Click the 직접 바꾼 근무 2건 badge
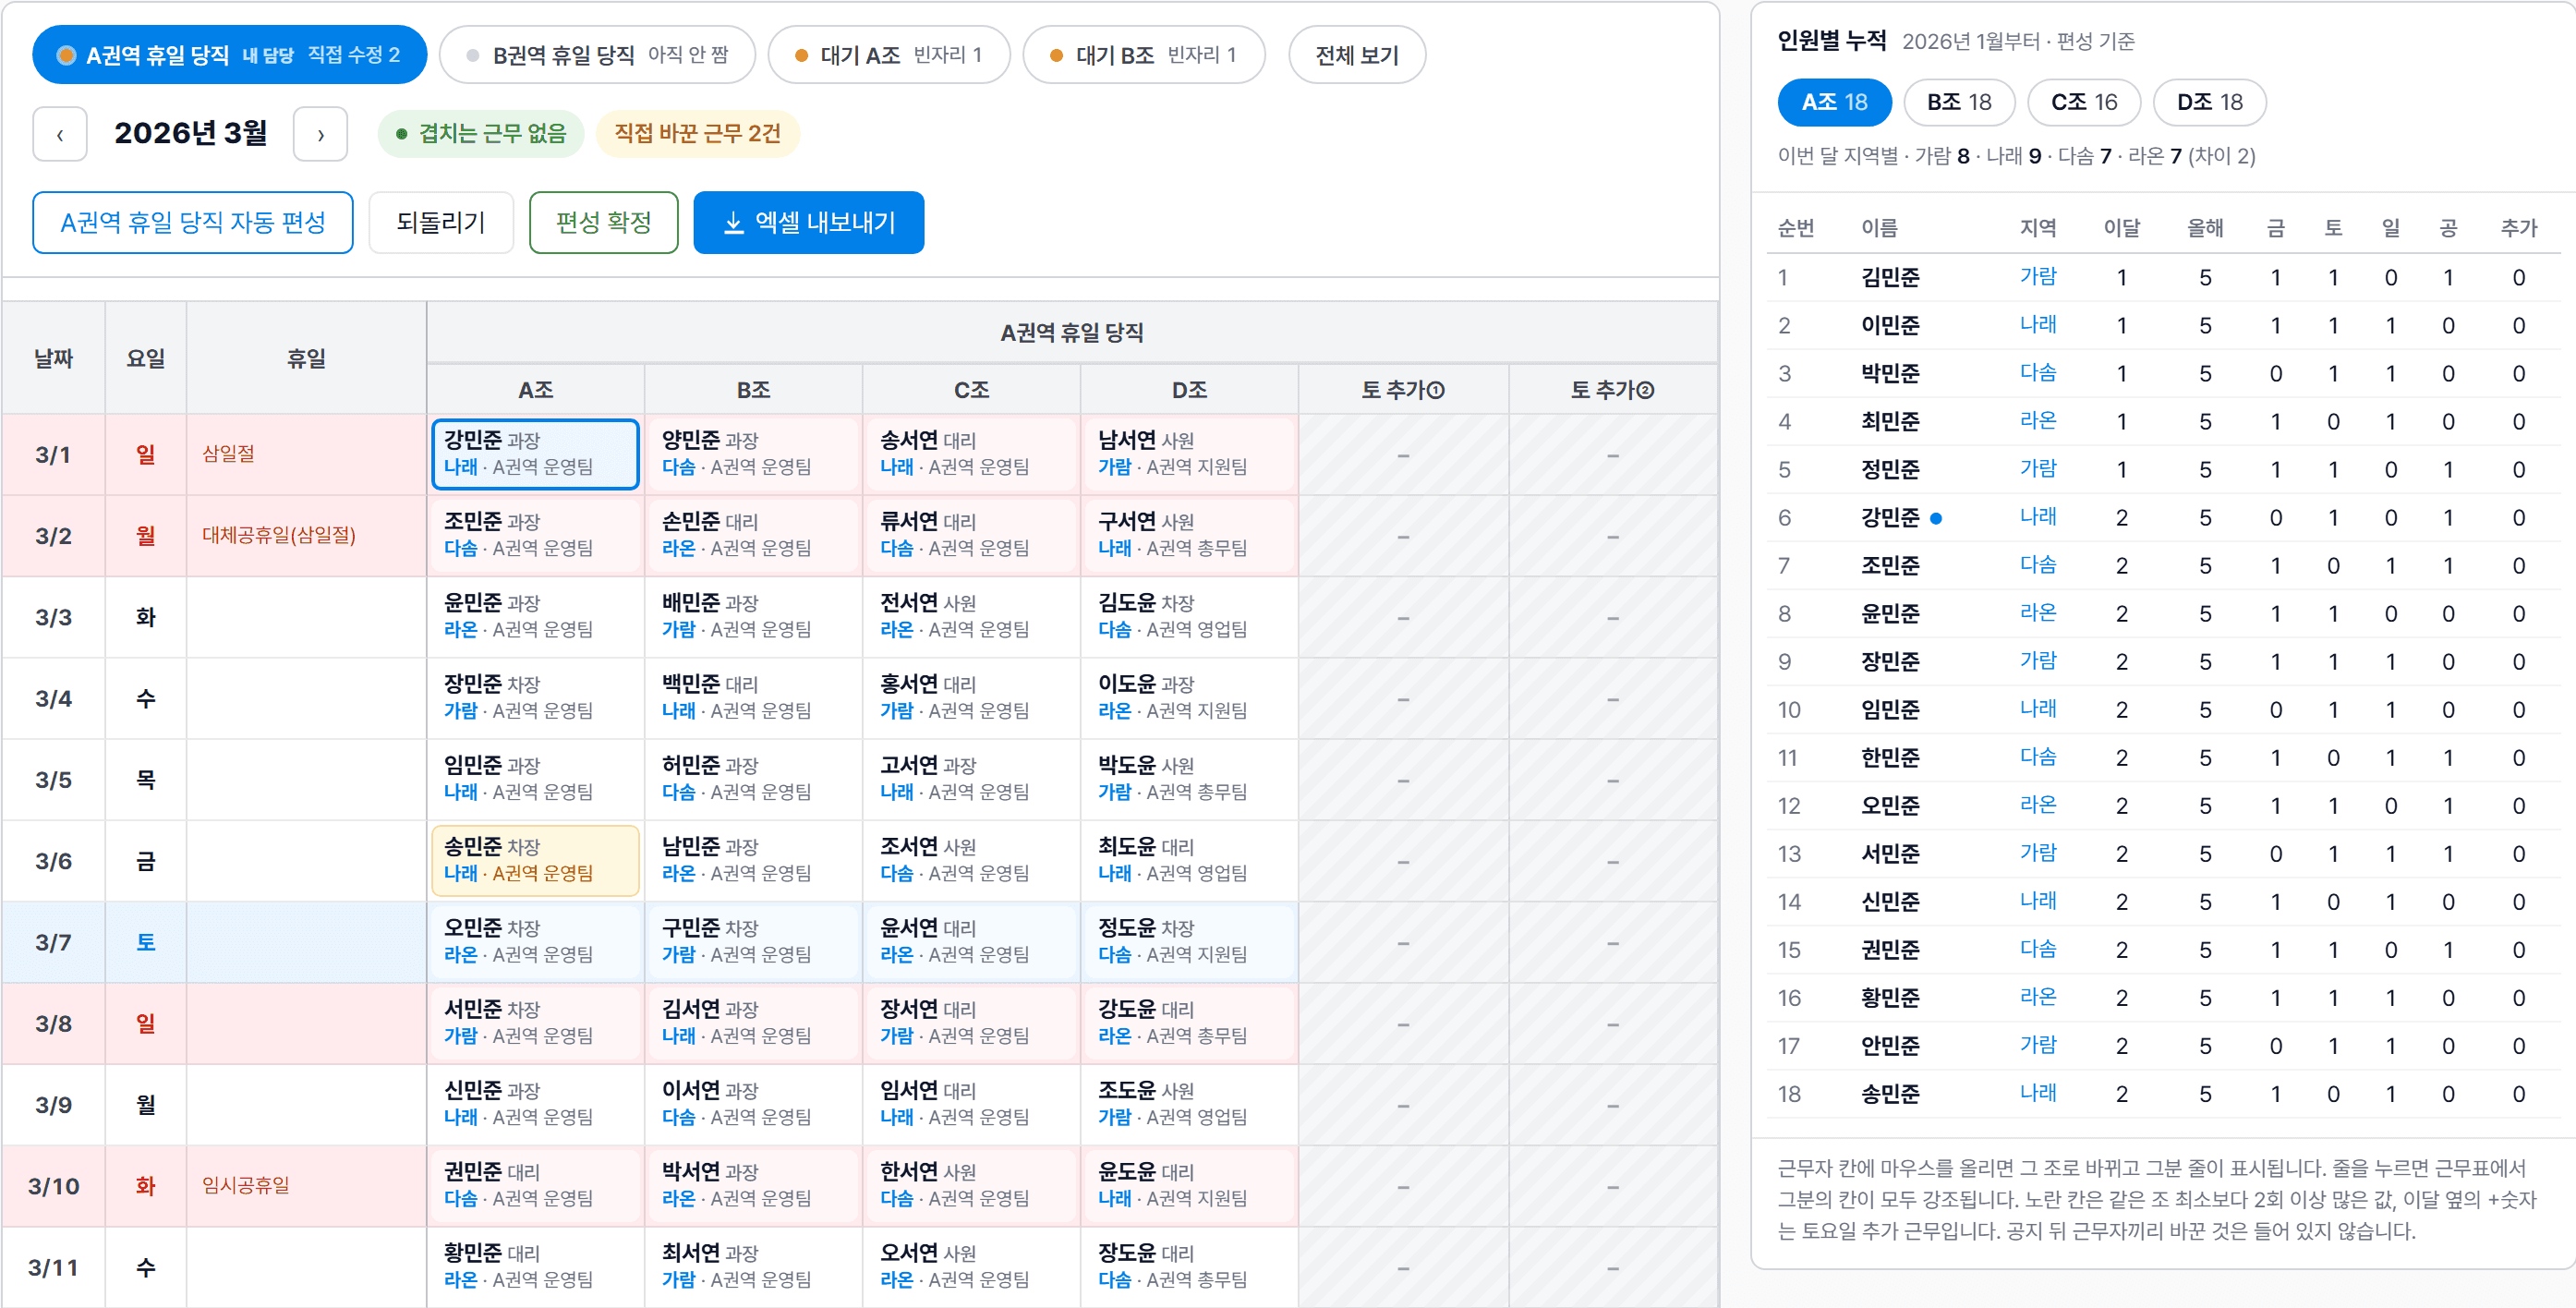The width and height of the screenshot is (2576, 1308). point(697,134)
